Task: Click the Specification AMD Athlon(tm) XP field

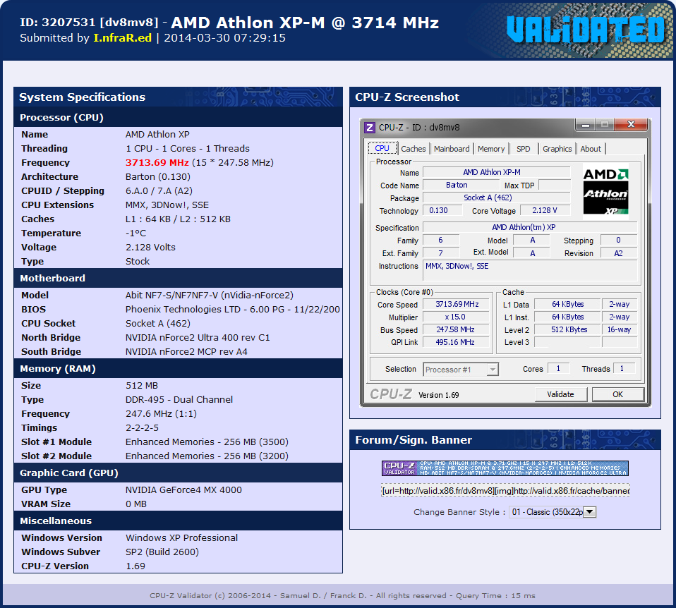Action: coord(530,227)
